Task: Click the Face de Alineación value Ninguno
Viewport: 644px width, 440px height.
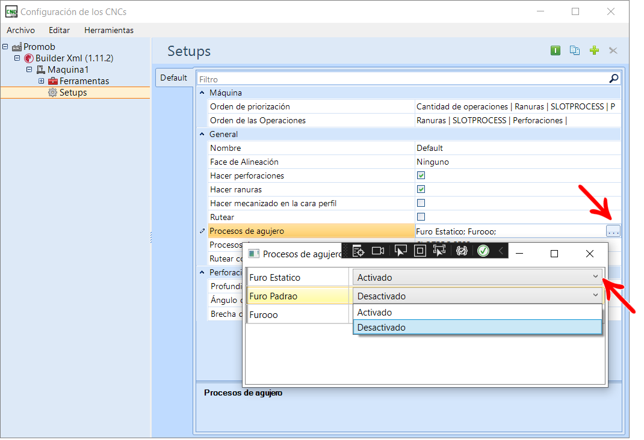Action: (518, 162)
